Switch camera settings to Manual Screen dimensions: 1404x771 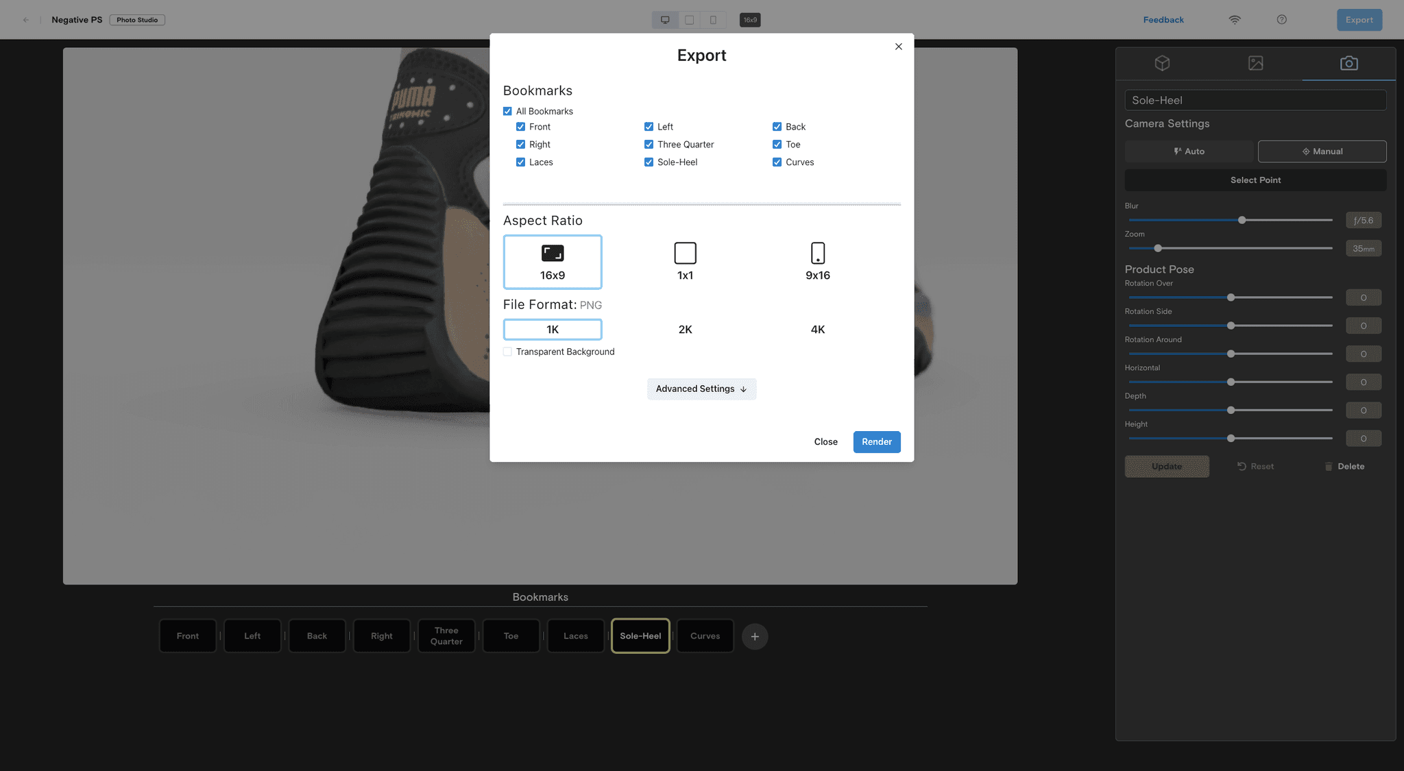(1322, 151)
